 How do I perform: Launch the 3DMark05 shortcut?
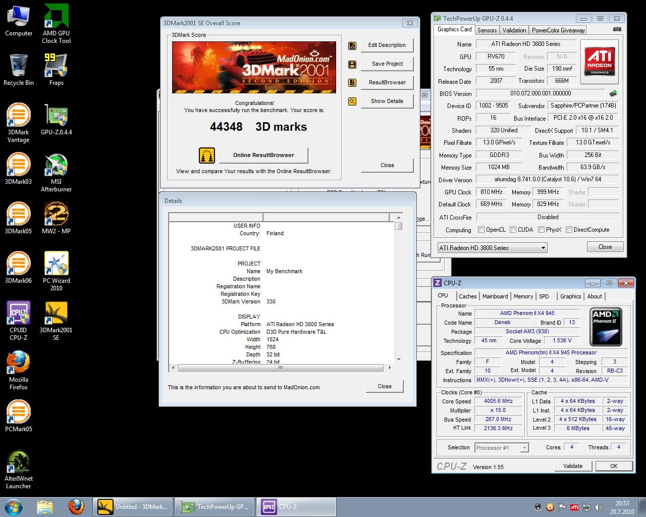coord(19,219)
